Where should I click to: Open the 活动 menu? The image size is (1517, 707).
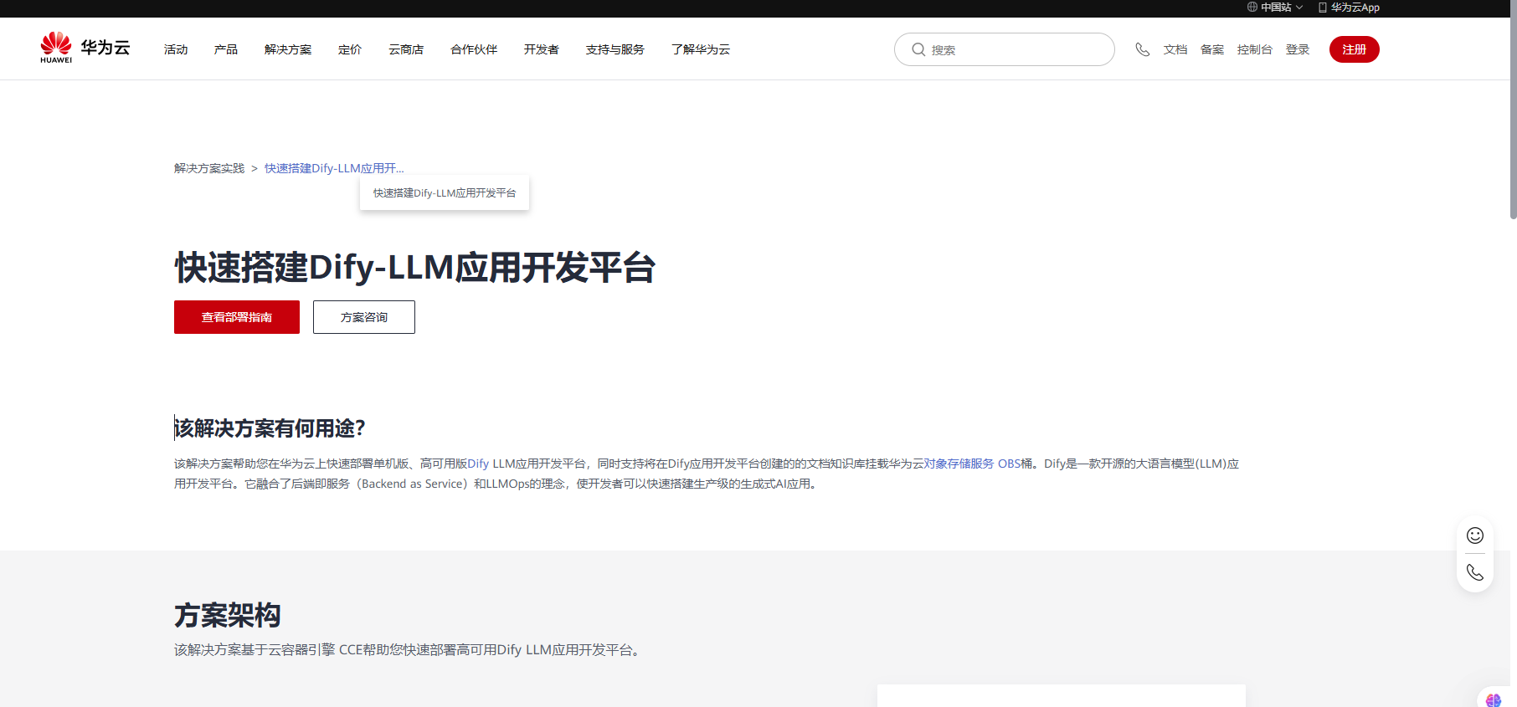point(176,49)
